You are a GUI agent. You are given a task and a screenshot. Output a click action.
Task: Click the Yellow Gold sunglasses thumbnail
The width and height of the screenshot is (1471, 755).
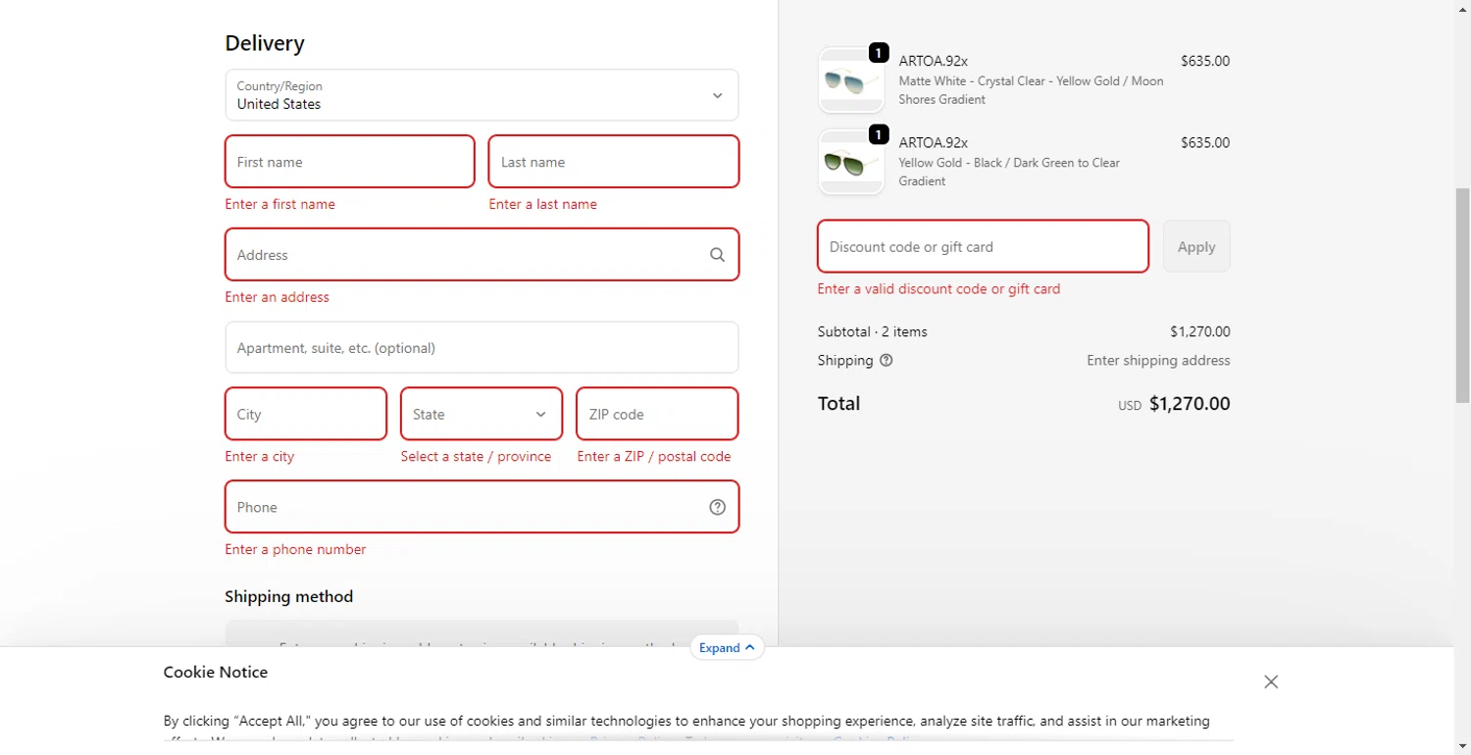(851, 162)
